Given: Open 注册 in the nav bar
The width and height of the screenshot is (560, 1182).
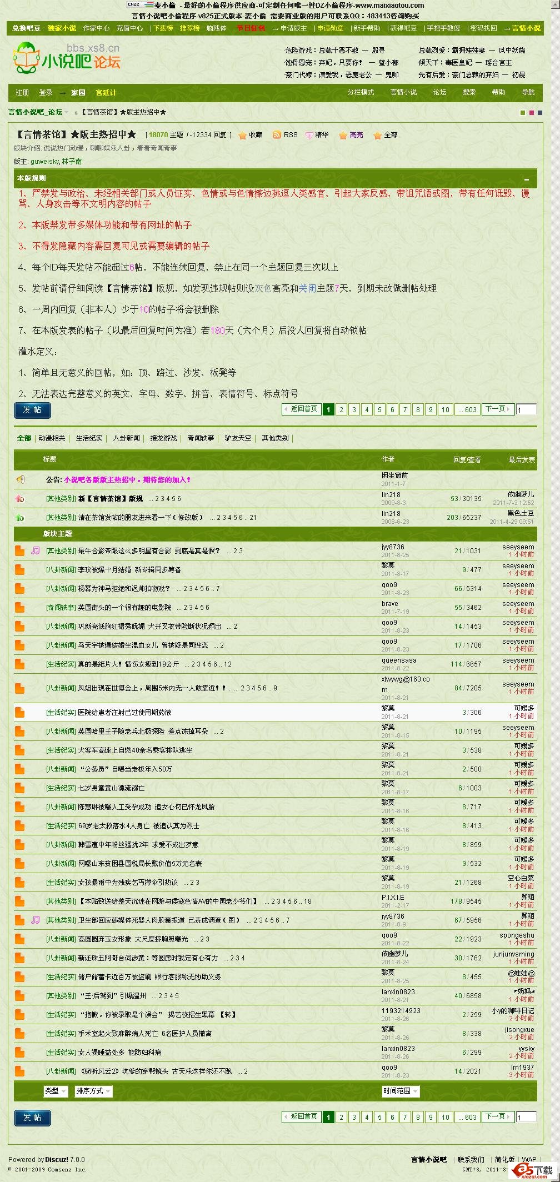Looking at the screenshot, I should 22,93.
